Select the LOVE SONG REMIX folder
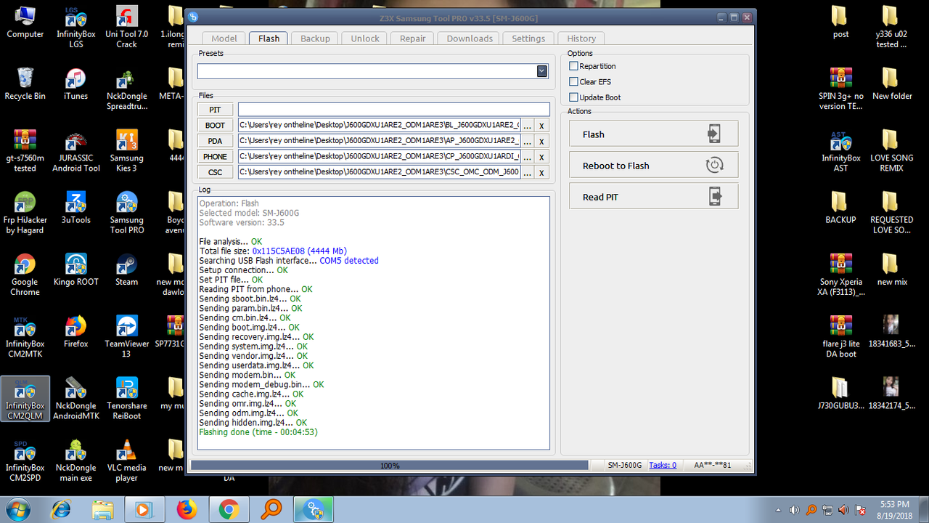 point(891,151)
